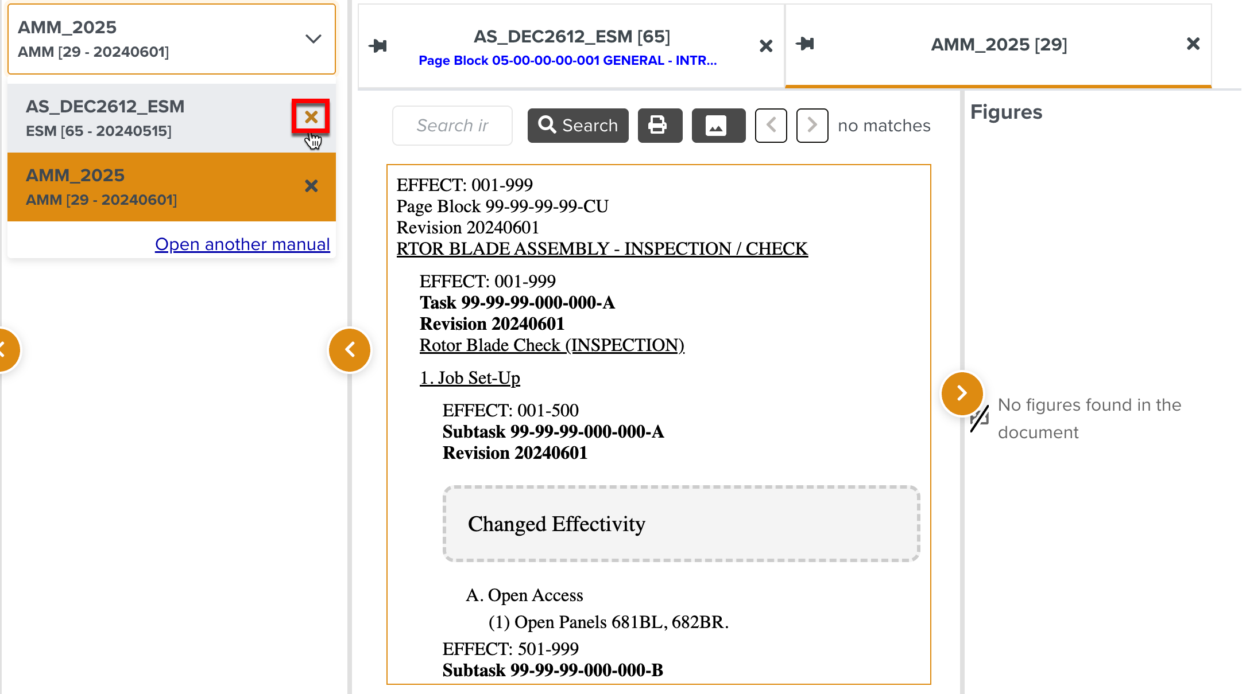Close the AMM_2025 manual list entry
The width and height of the screenshot is (1246, 694).
point(311,186)
